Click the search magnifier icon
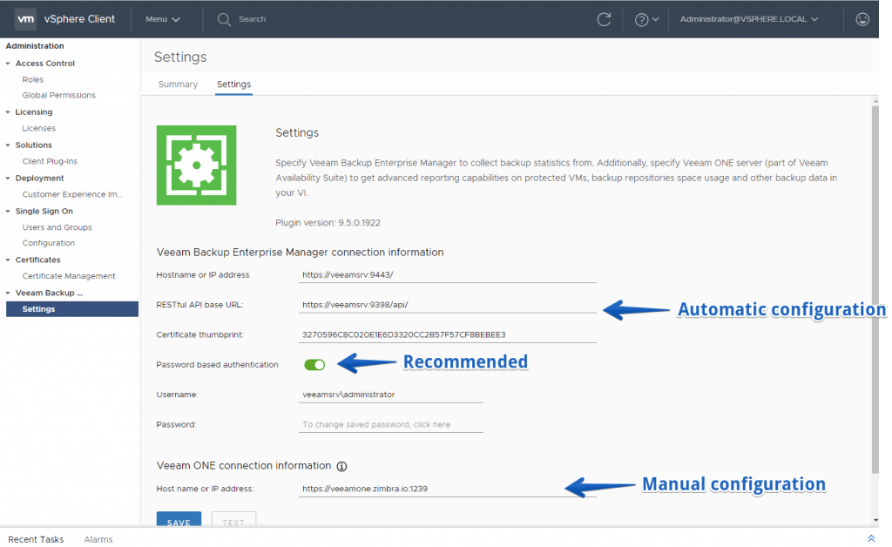 tap(224, 19)
